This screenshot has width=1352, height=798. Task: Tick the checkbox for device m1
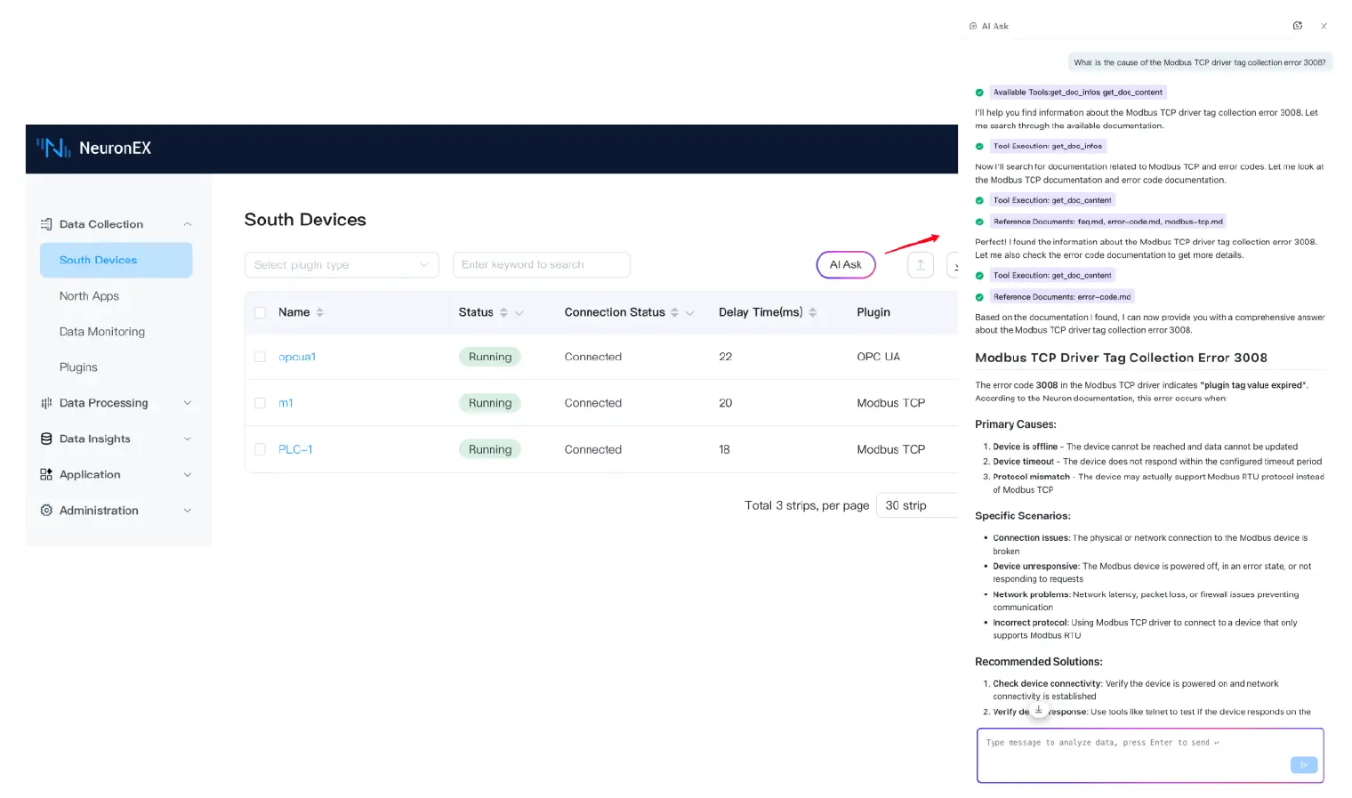coord(260,403)
